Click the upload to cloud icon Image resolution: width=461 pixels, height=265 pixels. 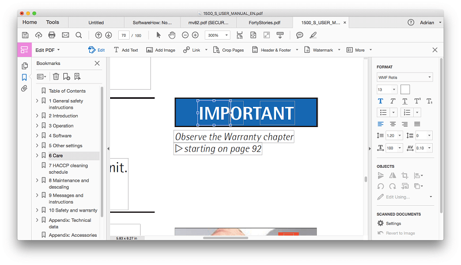point(39,35)
